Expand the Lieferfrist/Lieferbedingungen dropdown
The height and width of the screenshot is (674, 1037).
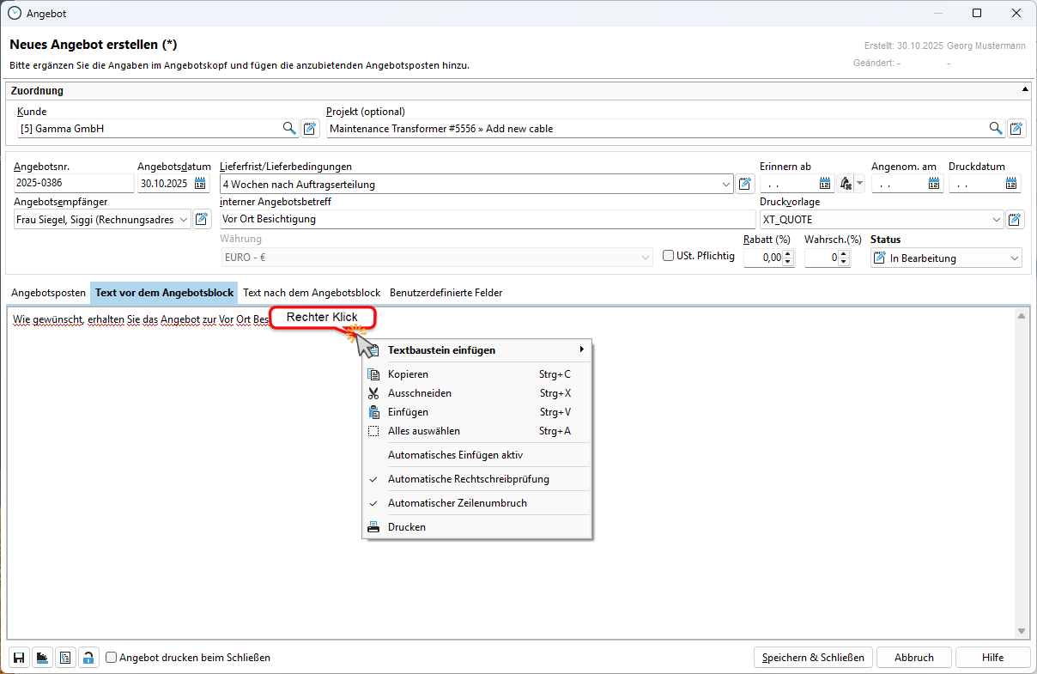[727, 184]
